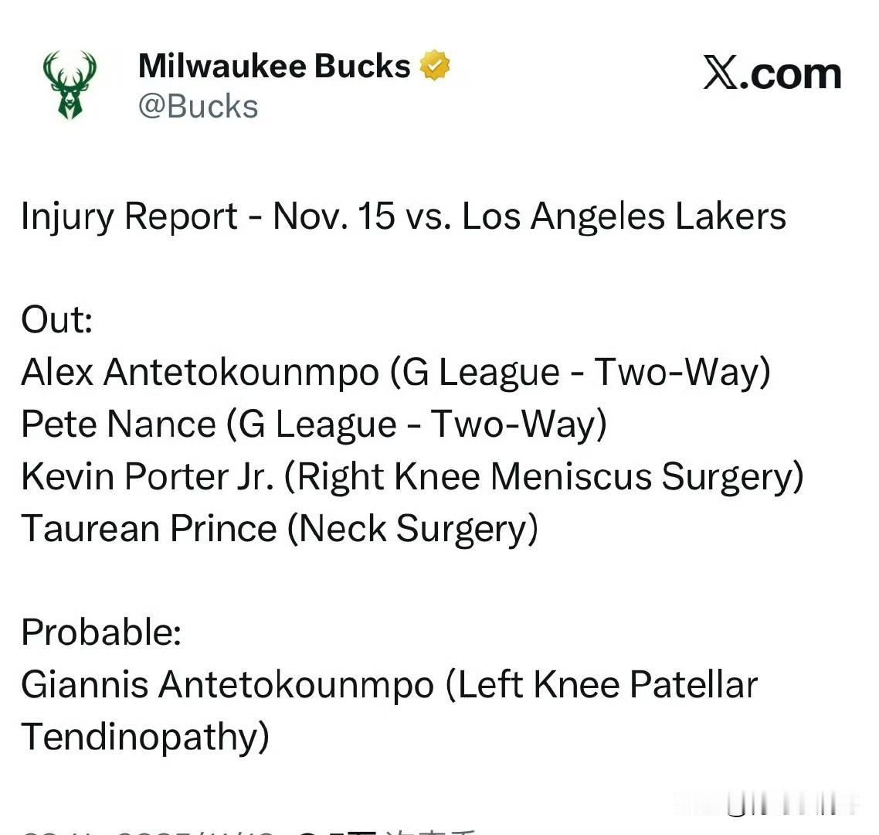Open the @Bucks handle profile
The image size is (879, 835).
(198, 106)
